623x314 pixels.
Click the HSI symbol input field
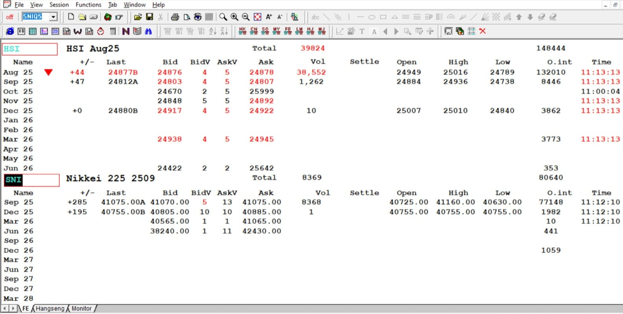click(x=30, y=49)
